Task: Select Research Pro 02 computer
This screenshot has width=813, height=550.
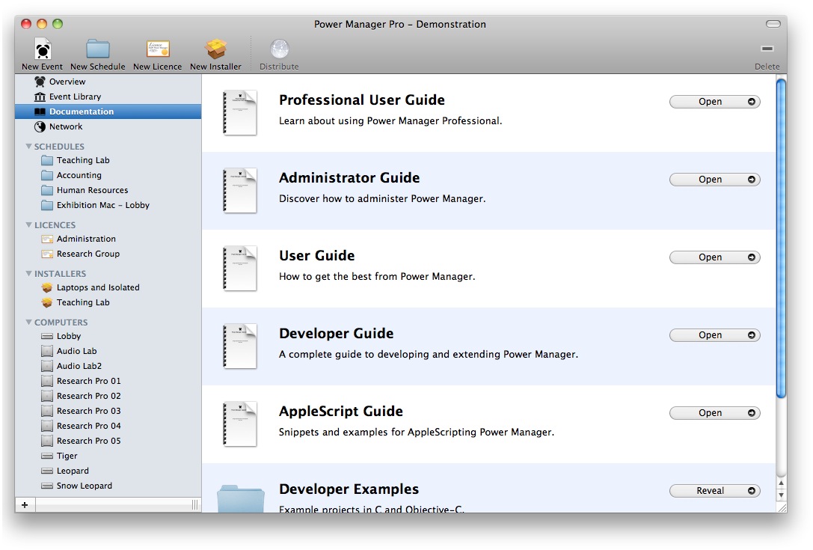Action: click(108, 396)
